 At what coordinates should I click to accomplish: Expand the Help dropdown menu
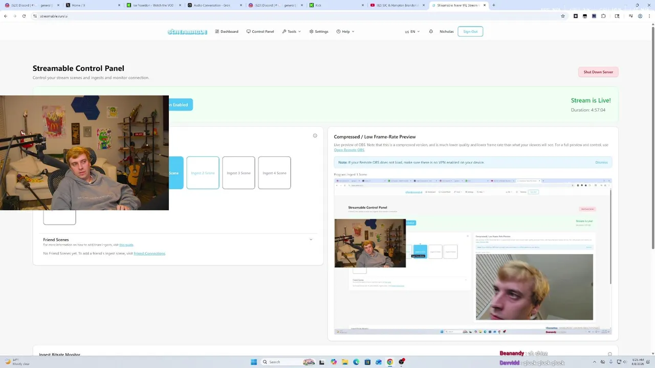pyautogui.click(x=345, y=32)
